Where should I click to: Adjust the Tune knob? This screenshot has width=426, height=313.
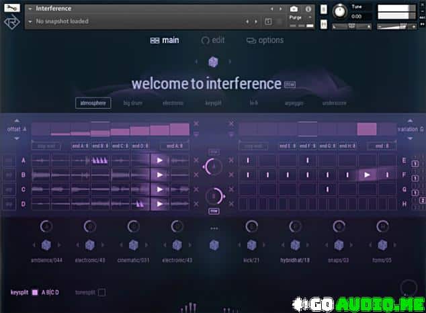tap(339, 11)
